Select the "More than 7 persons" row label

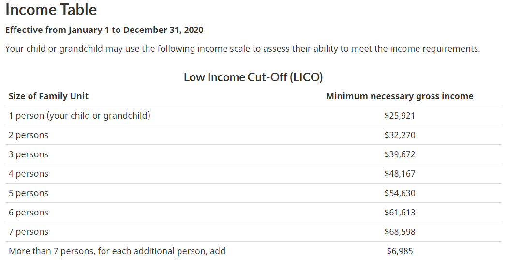[x=117, y=251]
